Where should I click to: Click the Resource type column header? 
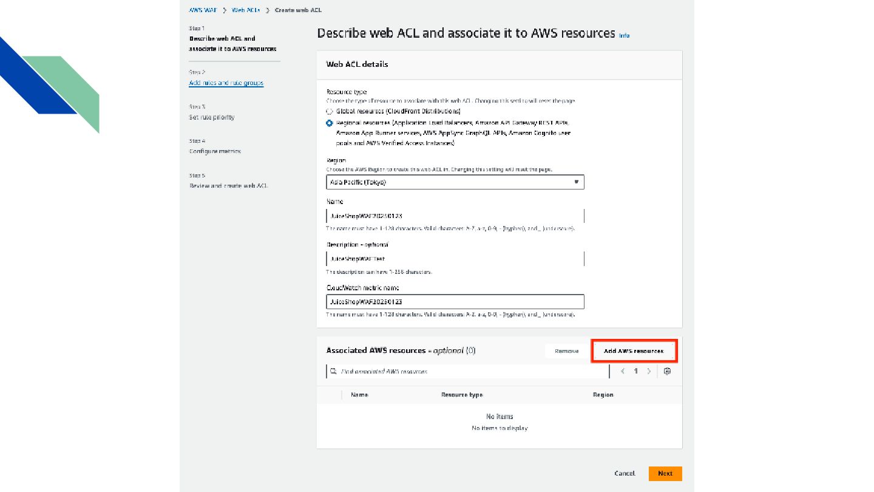tap(462, 395)
